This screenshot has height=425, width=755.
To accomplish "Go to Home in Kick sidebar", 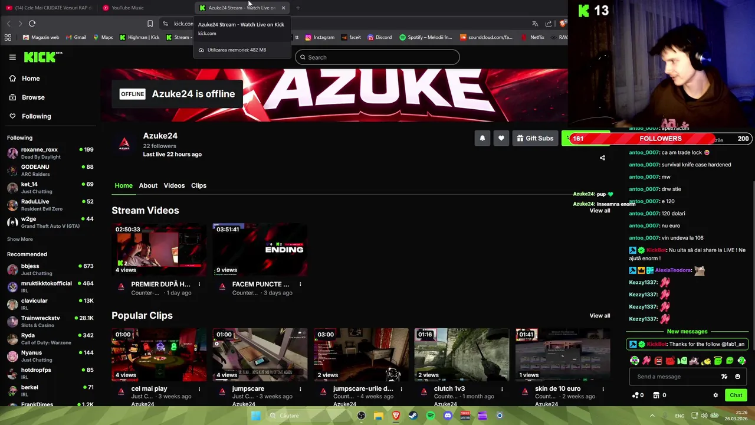I will pos(25,79).
